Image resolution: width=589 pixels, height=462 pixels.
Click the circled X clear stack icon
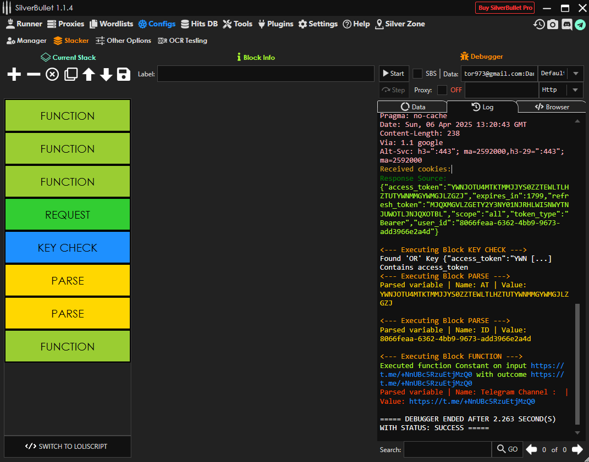click(x=52, y=74)
